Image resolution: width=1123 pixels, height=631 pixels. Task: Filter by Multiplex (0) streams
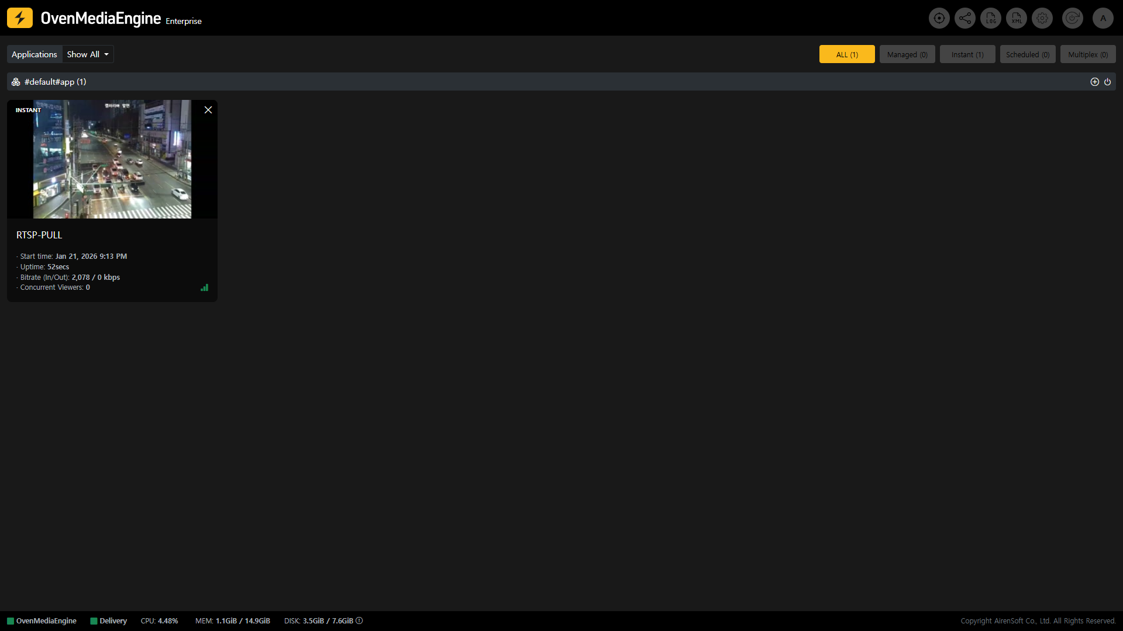click(1087, 54)
